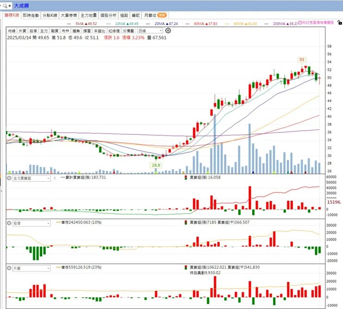
Task: Toggle the 布林 Bollinger band button
Action: 65,31
